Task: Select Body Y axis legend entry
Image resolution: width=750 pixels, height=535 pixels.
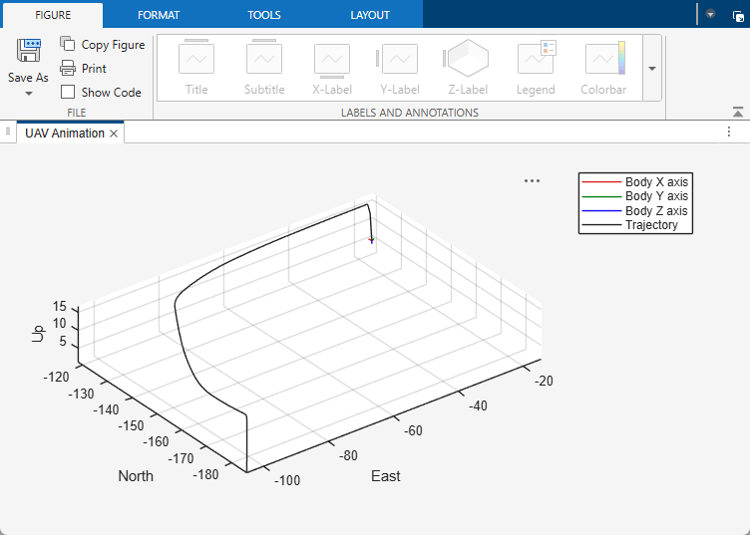Action: [634, 196]
